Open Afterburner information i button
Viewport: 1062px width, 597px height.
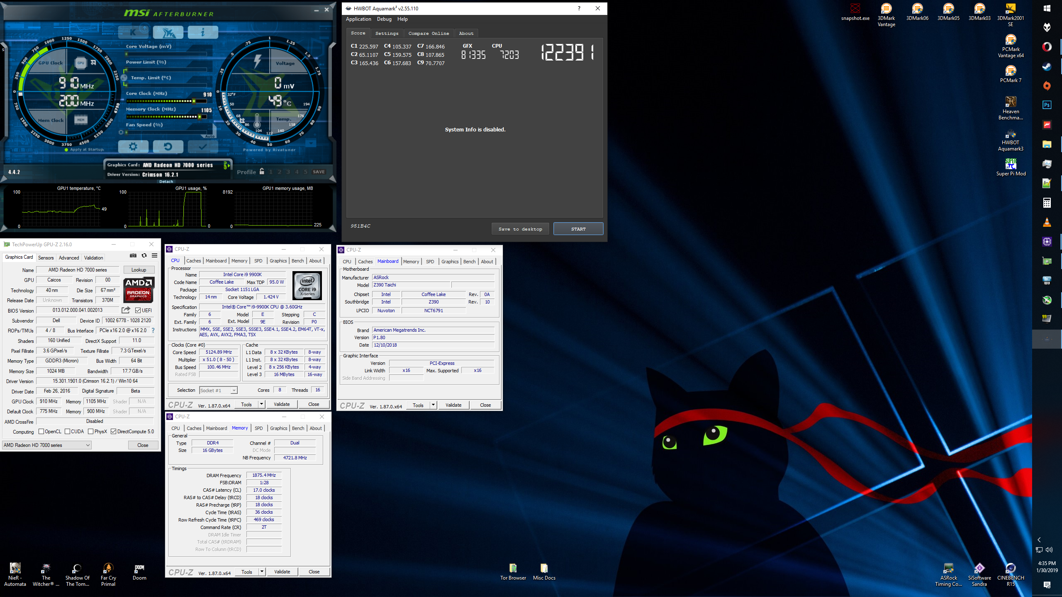pos(203,32)
